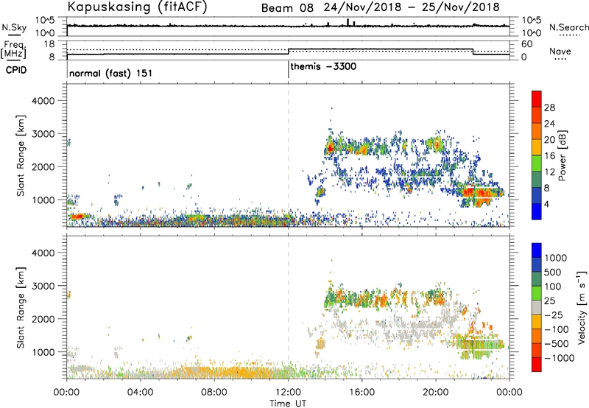Click the 08:00 time axis label
Image resolution: width=589 pixels, height=408 pixels.
214,393
